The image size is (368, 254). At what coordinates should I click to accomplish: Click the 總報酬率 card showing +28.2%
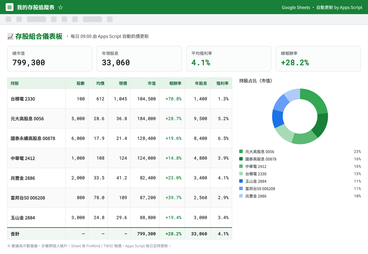pos(318,59)
